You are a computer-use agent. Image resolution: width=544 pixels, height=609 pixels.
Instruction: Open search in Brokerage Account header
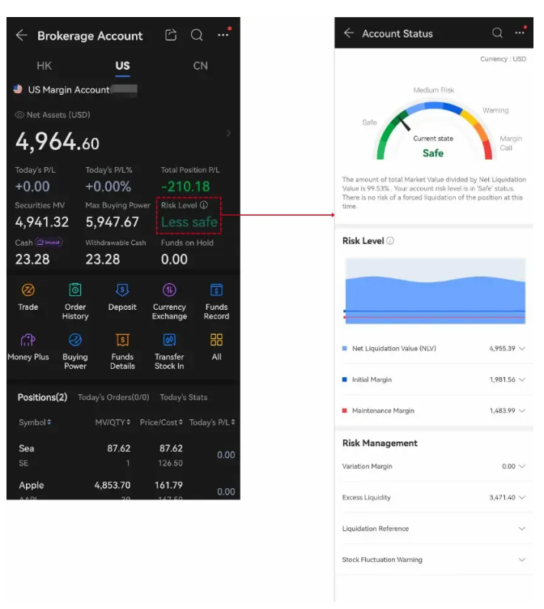coord(197,35)
